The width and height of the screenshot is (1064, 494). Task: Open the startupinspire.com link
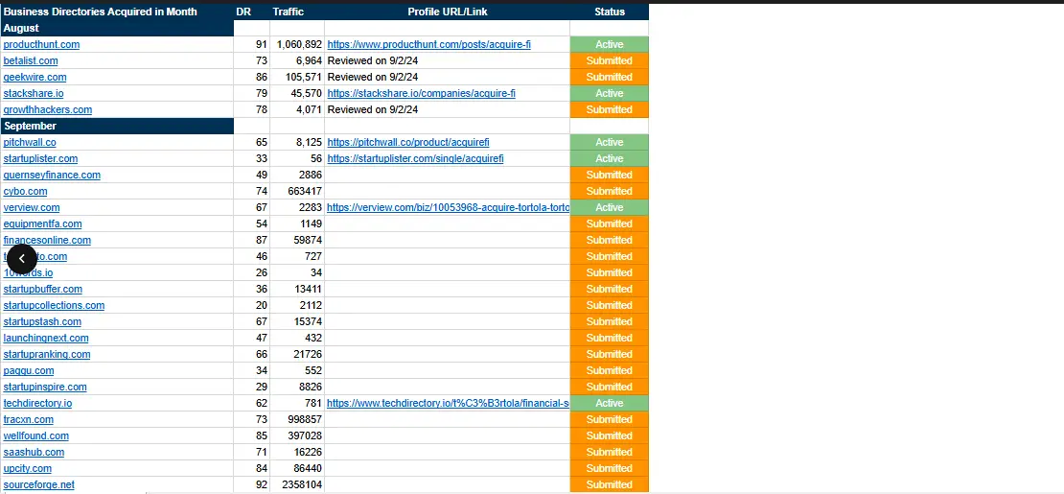click(45, 387)
